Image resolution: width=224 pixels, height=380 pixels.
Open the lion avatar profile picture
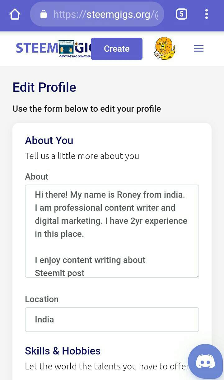[165, 49]
